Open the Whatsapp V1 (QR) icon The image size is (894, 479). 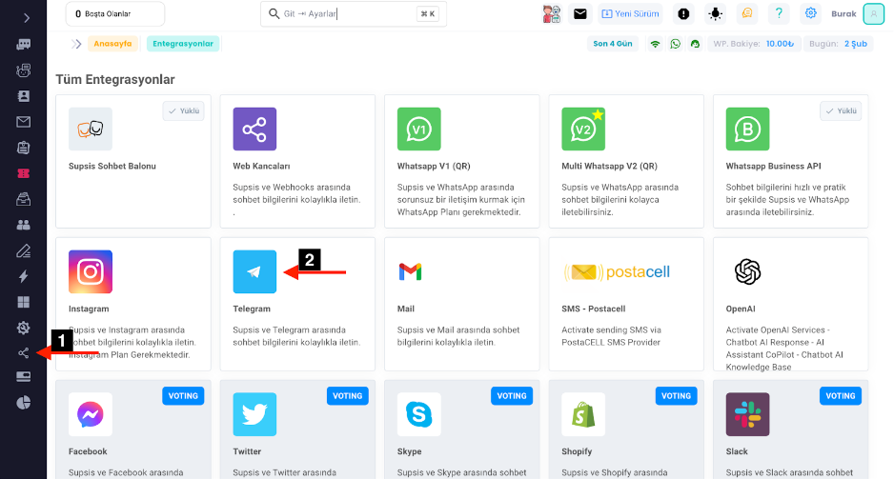click(x=419, y=129)
